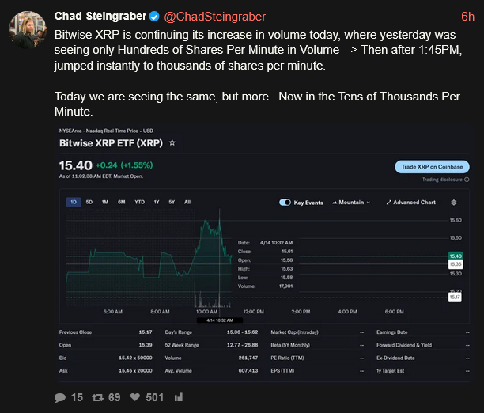Like the tweet with the heart icon

[138, 397]
